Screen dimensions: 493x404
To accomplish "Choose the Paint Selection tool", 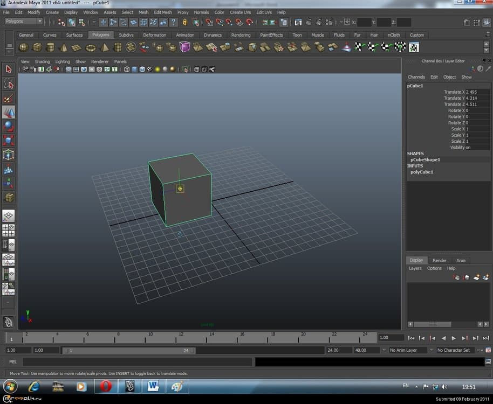I will [9, 98].
